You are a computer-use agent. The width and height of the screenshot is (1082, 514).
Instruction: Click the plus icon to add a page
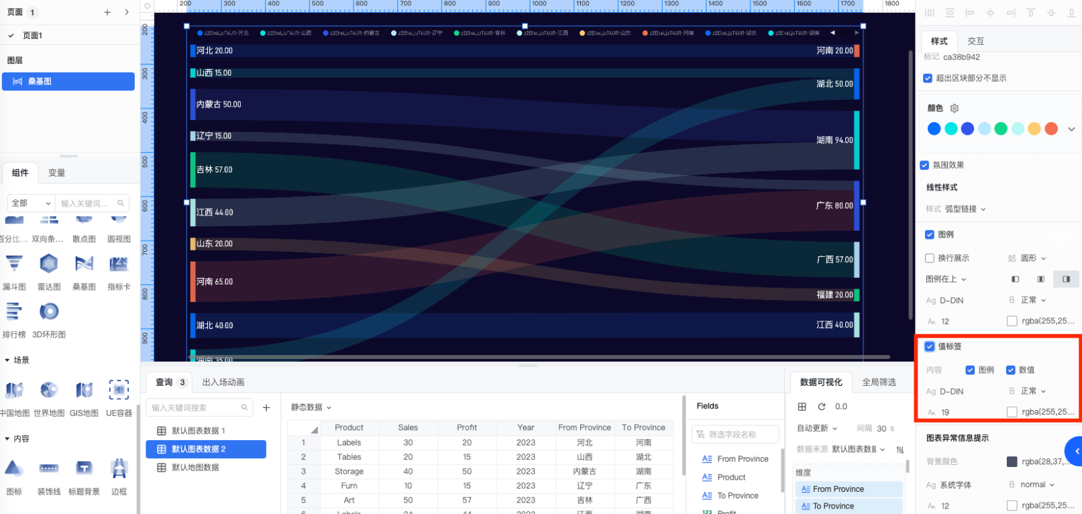107,12
